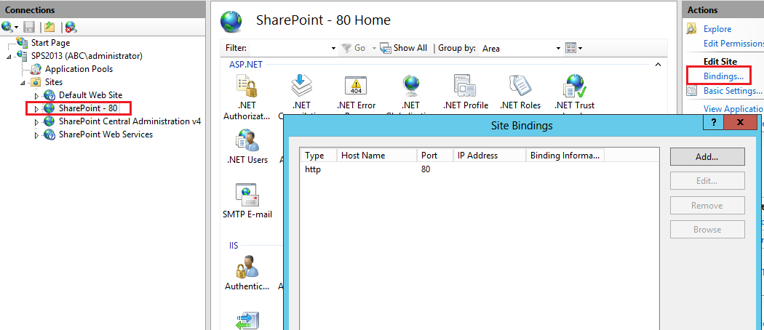Click the Show All filter icon
This screenshot has height=330, width=764.
pos(386,48)
